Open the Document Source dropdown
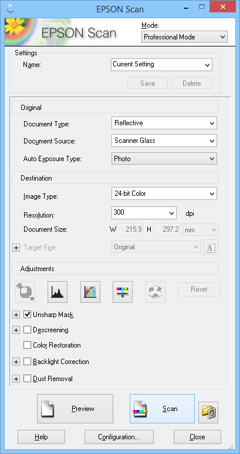 click(x=164, y=141)
